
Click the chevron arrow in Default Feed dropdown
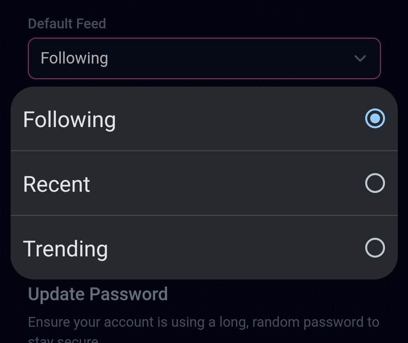point(360,58)
